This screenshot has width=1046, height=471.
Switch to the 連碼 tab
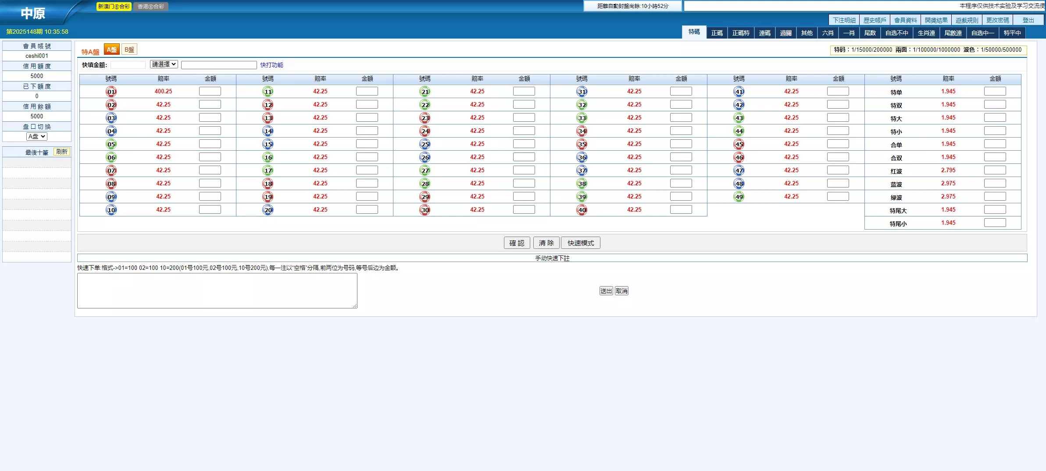pyautogui.click(x=764, y=33)
